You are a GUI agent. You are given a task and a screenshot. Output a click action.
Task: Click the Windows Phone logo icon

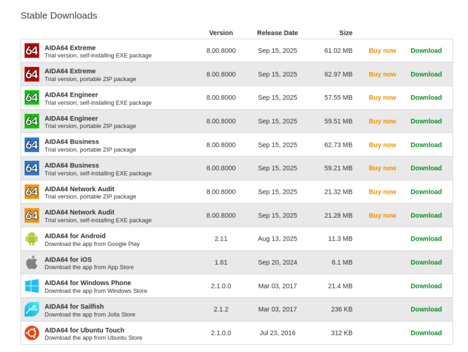32,286
